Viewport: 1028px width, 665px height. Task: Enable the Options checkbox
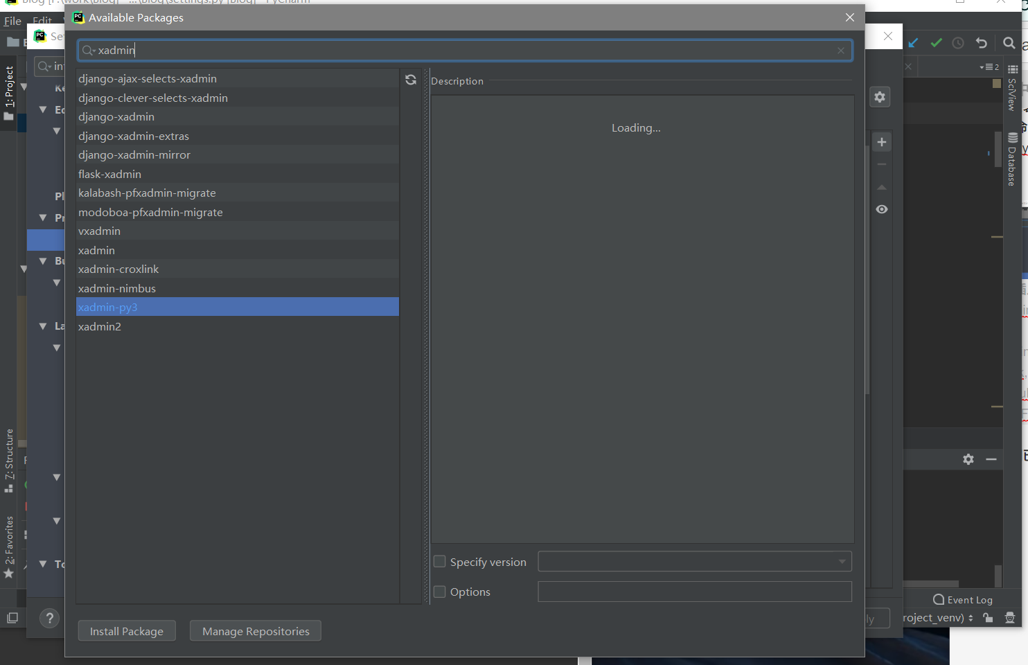pos(439,592)
